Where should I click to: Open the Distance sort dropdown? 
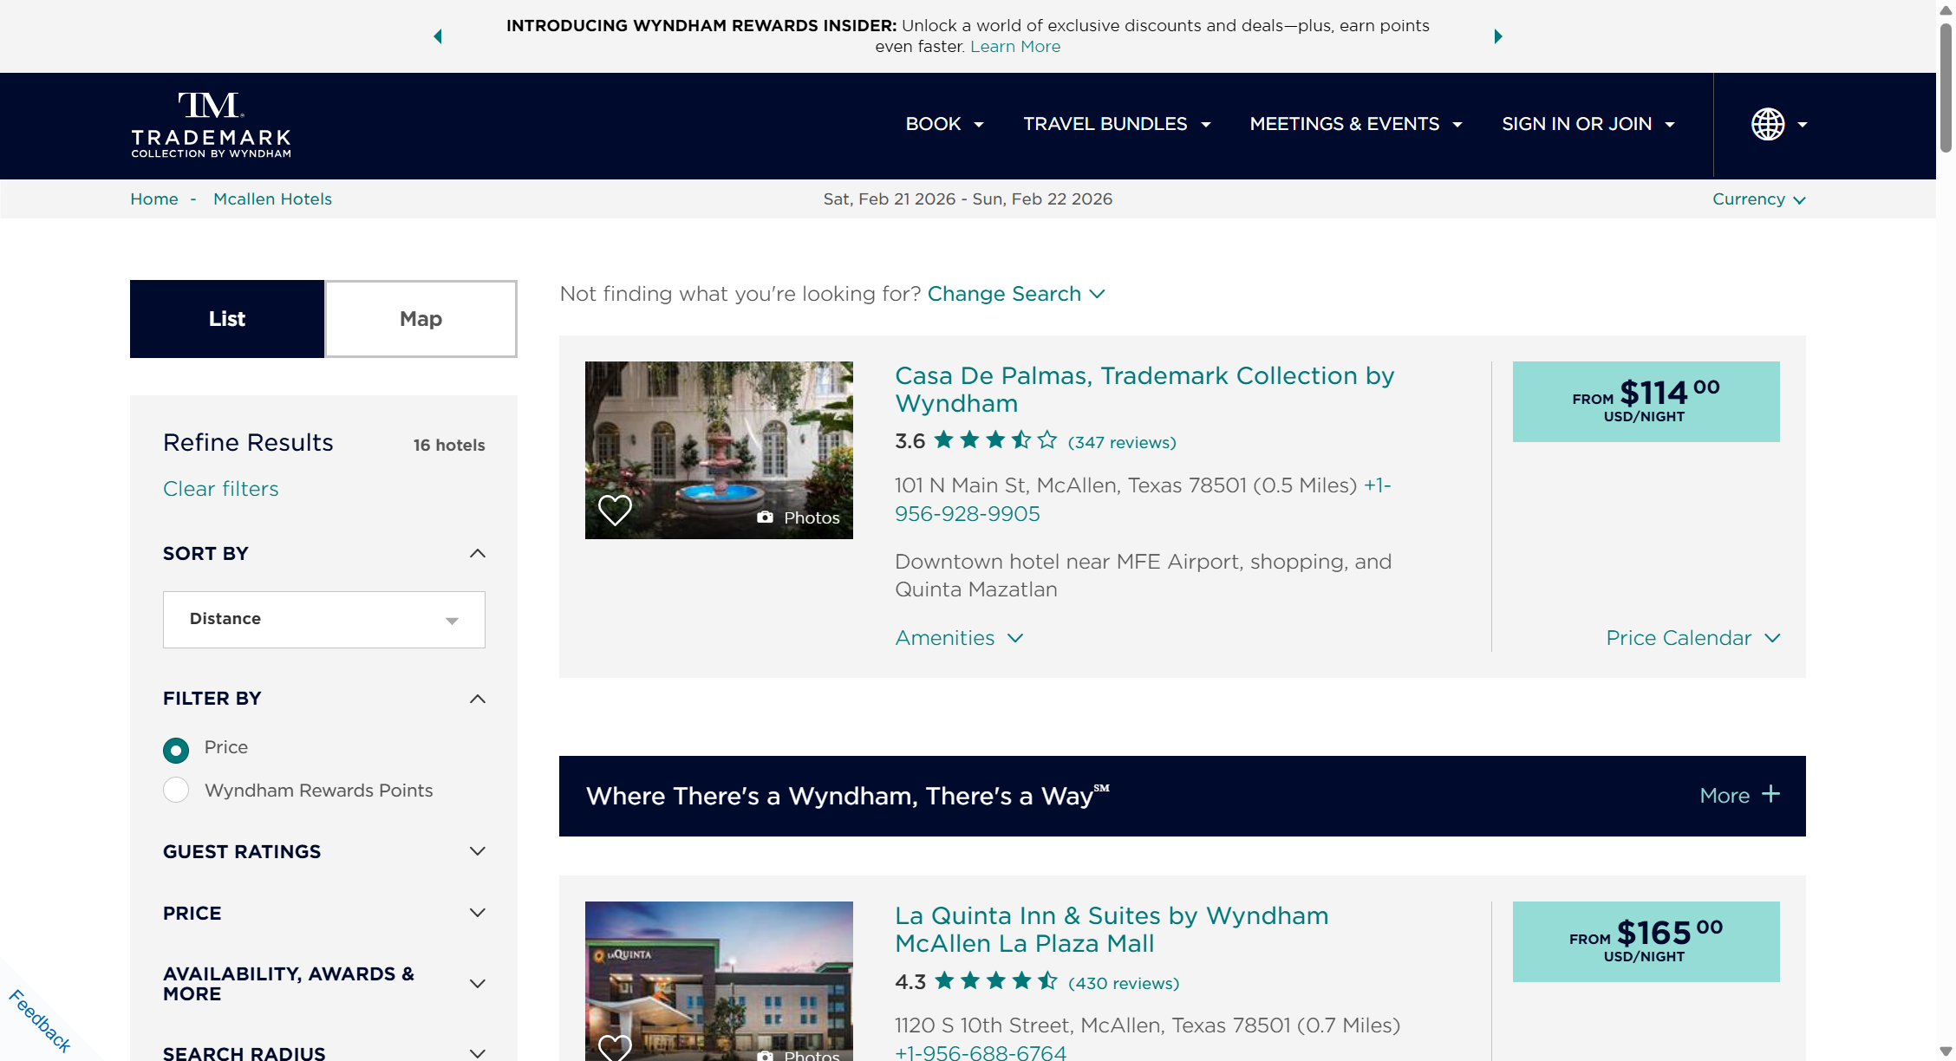point(324,620)
